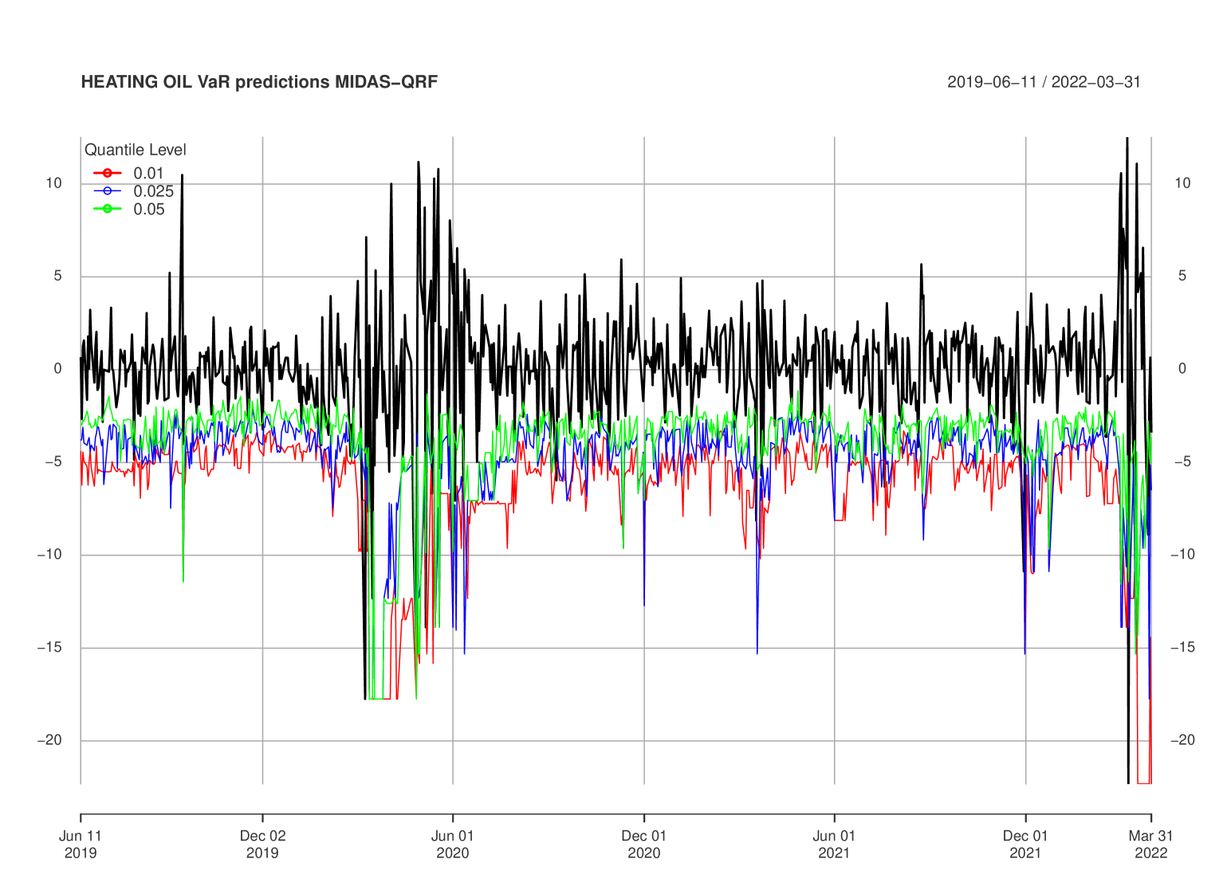Click the red 0.01 legend marker
Image resolution: width=1231 pixels, height=871 pixels.
click(107, 173)
